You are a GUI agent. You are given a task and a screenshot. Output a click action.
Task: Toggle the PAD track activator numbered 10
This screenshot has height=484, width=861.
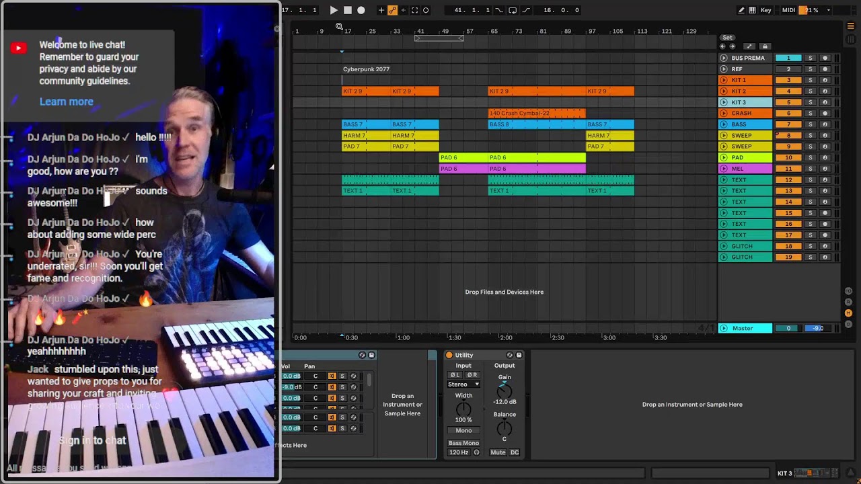click(x=788, y=157)
